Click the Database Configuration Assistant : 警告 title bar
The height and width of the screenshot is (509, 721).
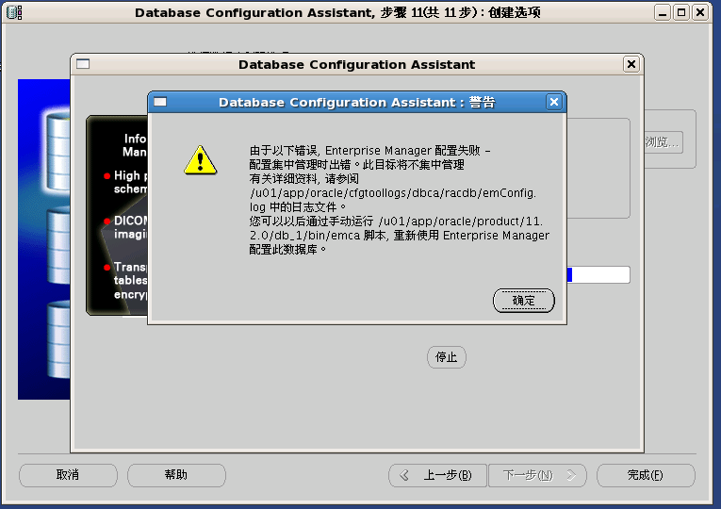[x=357, y=102]
